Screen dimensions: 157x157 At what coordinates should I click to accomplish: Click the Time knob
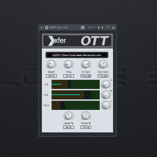tap(69, 65)
